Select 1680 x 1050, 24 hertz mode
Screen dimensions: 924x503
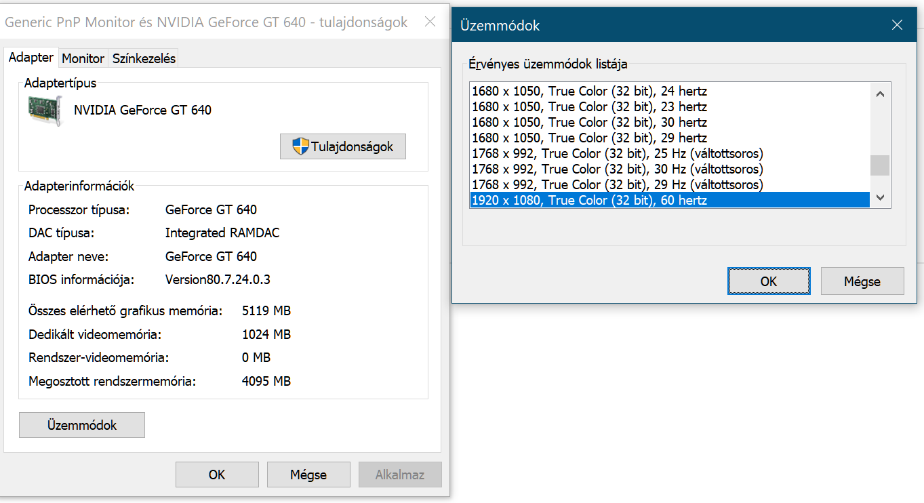(x=670, y=91)
